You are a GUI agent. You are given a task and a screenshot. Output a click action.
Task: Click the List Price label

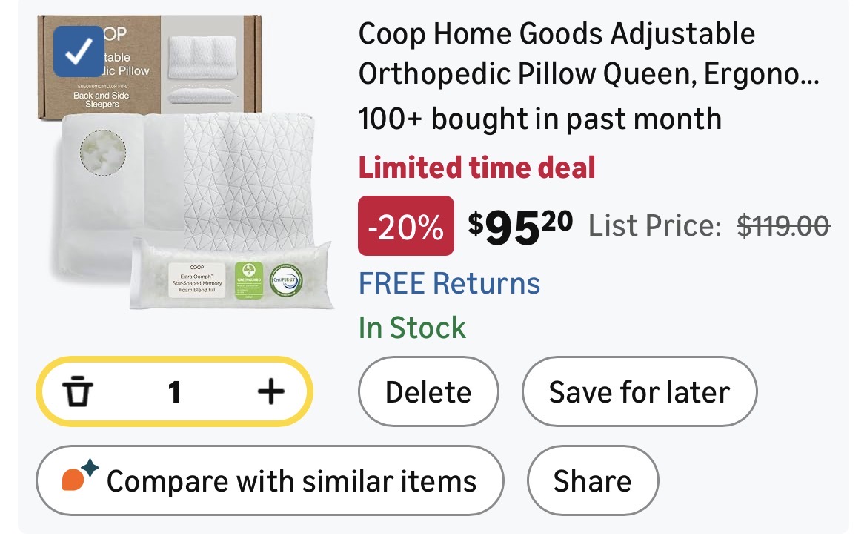(x=654, y=226)
